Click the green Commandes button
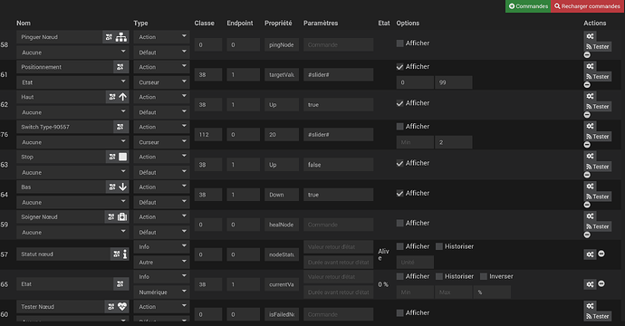Viewport: 625px width, 326px height. (528, 6)
